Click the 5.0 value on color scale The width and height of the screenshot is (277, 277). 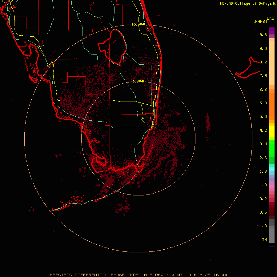pos(263,117)
